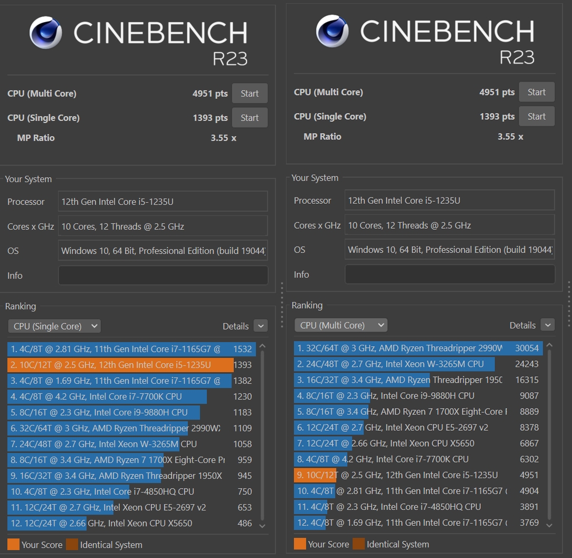Select i7-4850HQ row scoring 3891
The image size is (572, 558).
click(x=418, y=507)
